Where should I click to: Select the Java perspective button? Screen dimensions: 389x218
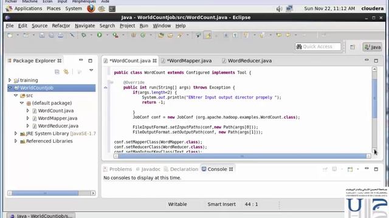tap(373, 47)
